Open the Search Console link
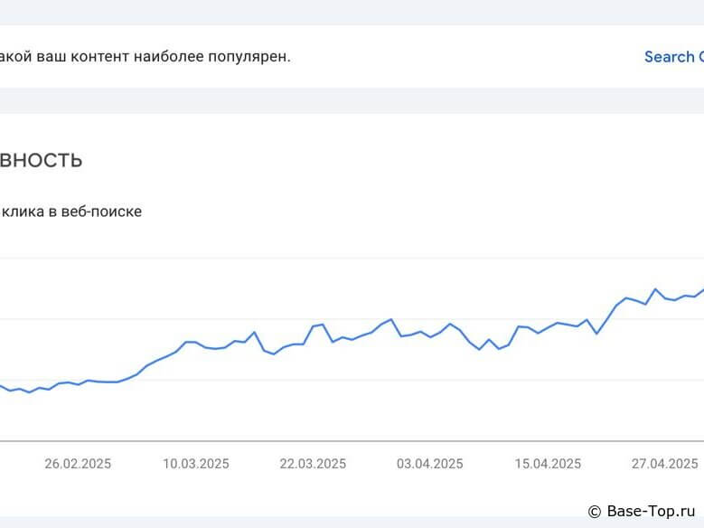This screenshot has width=704, height=528. pos(672,56)
